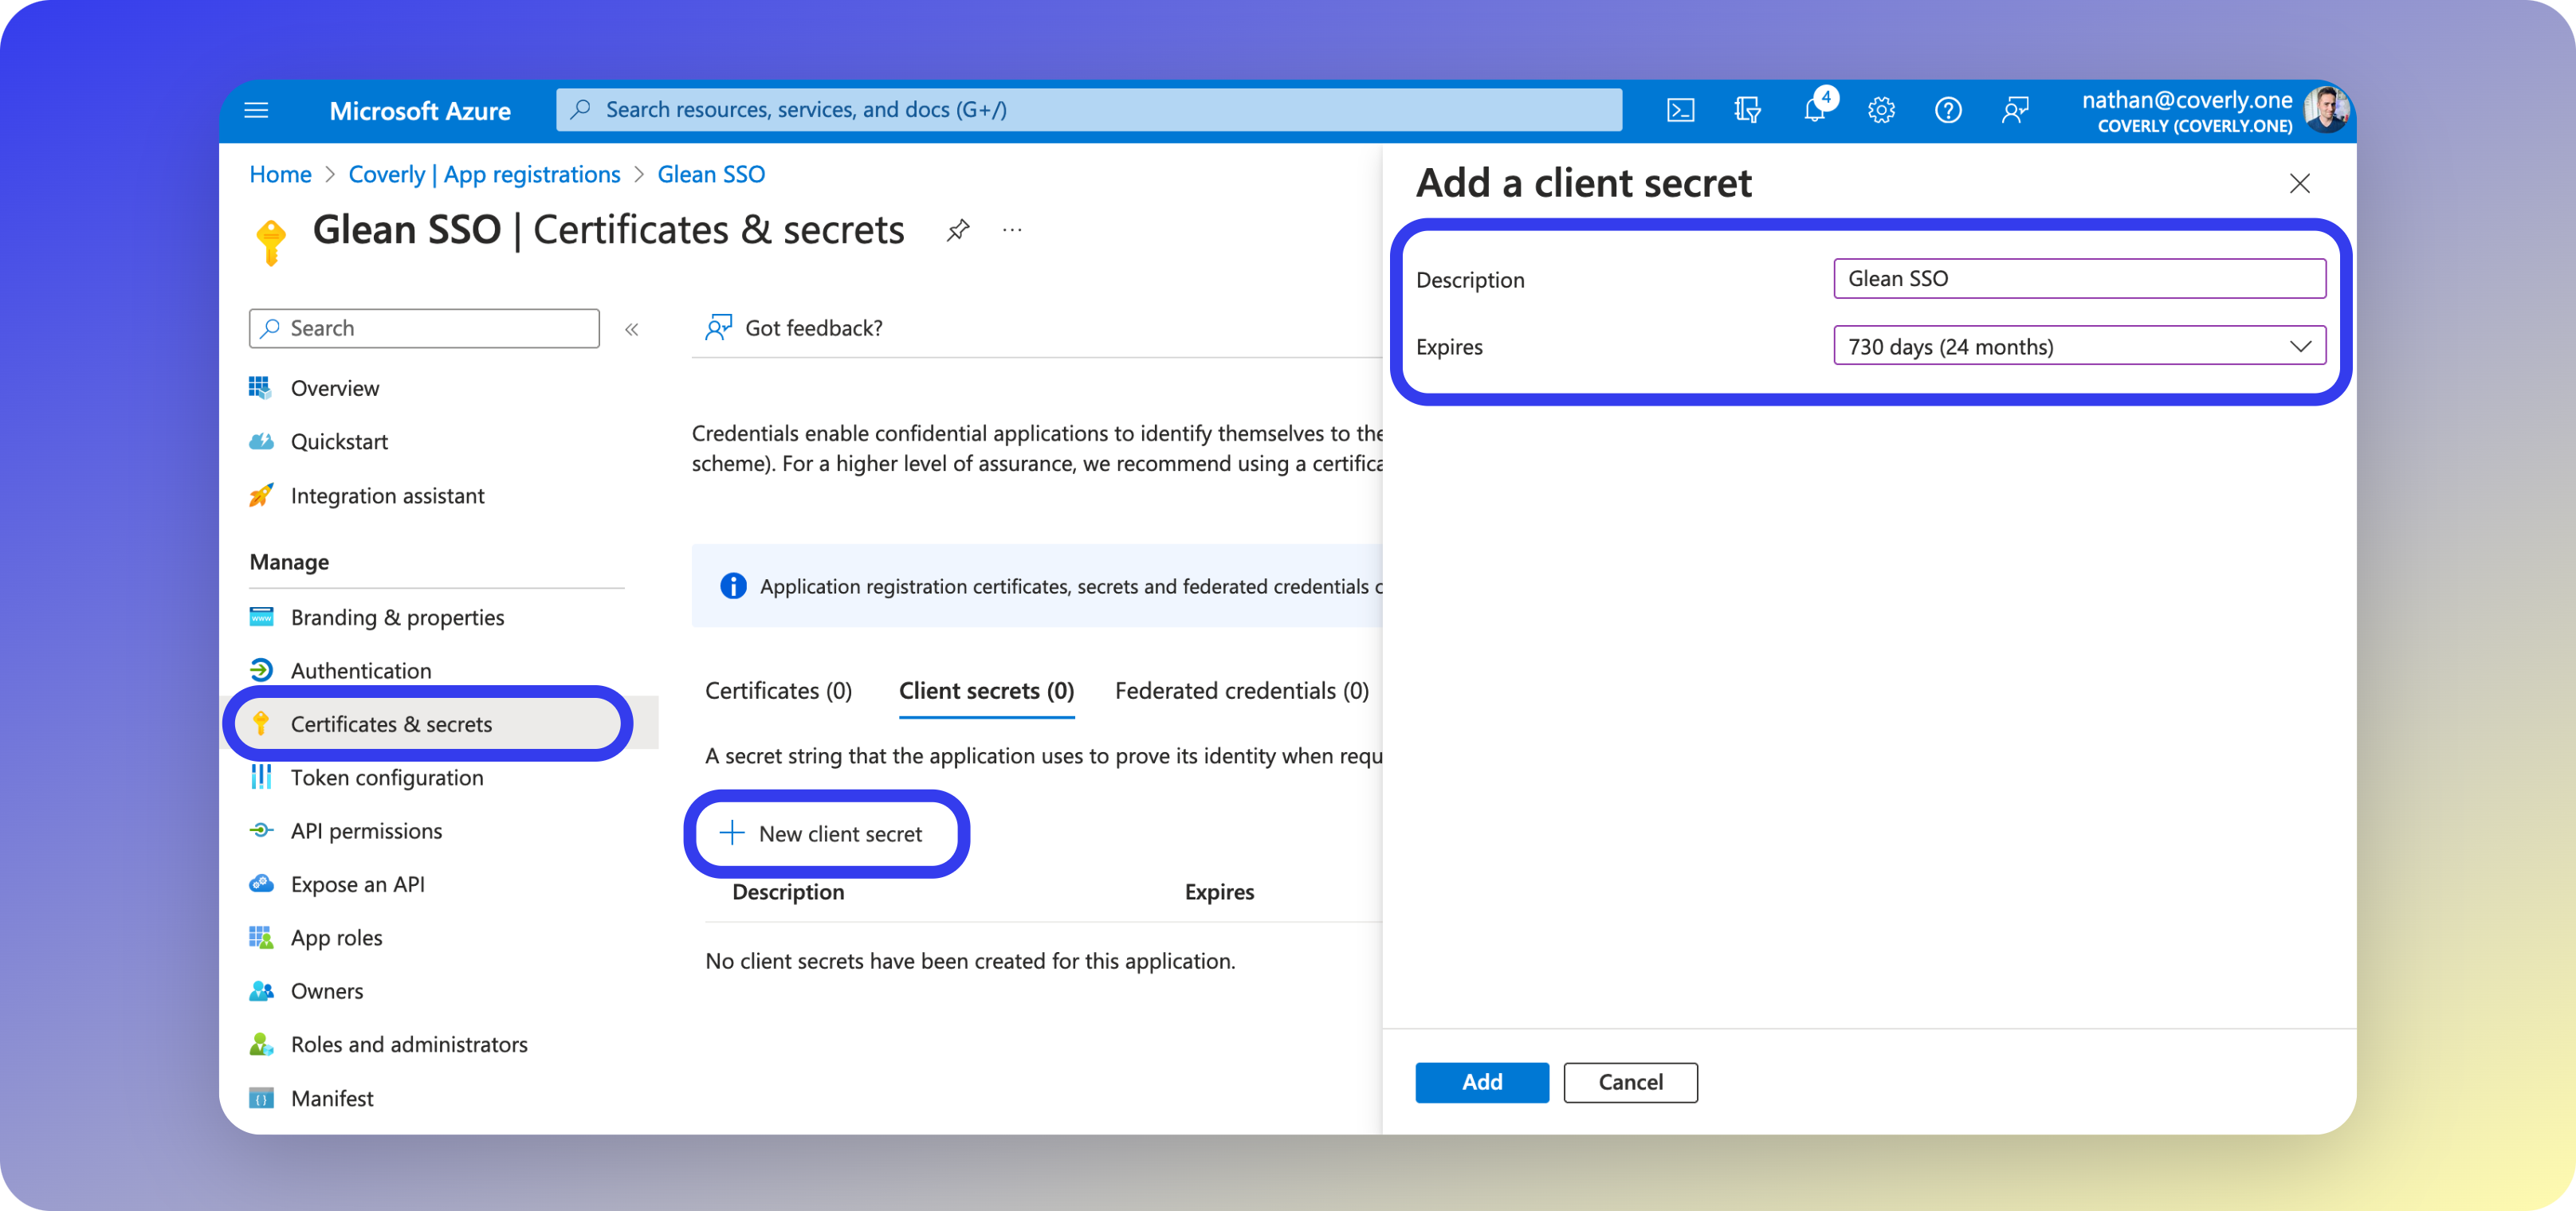Screen dimensions: 2576x1211
Task: Open portal settings gear icon
Action: [x=1881, y=110]
